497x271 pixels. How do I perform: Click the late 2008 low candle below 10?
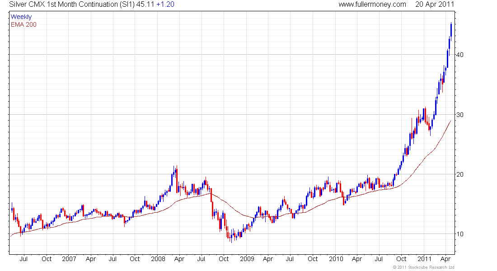coord(231,237)
